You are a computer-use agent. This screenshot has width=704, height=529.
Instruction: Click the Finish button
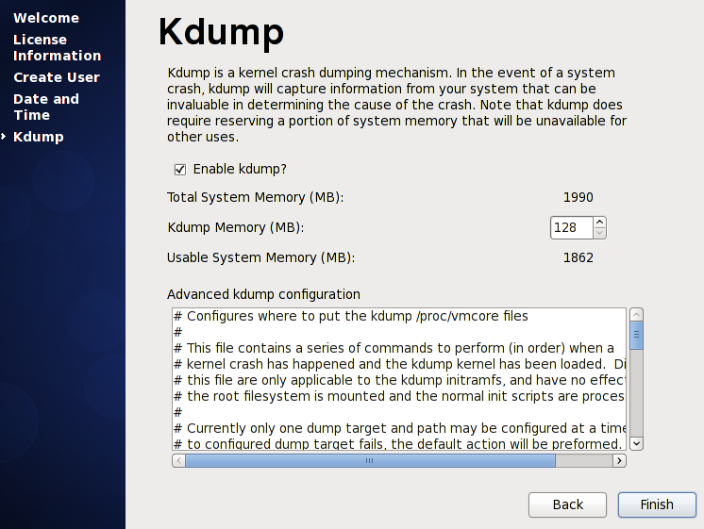click(657, 504)
